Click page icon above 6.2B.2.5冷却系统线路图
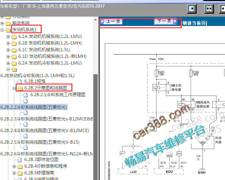Image resolution: width=225 pixels, height=180 pixels. (26, 136)
